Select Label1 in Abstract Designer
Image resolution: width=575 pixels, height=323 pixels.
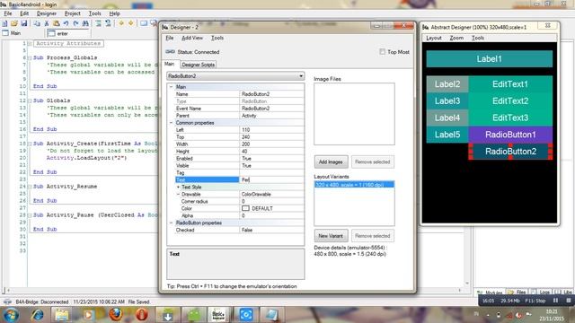click(489, 59)
